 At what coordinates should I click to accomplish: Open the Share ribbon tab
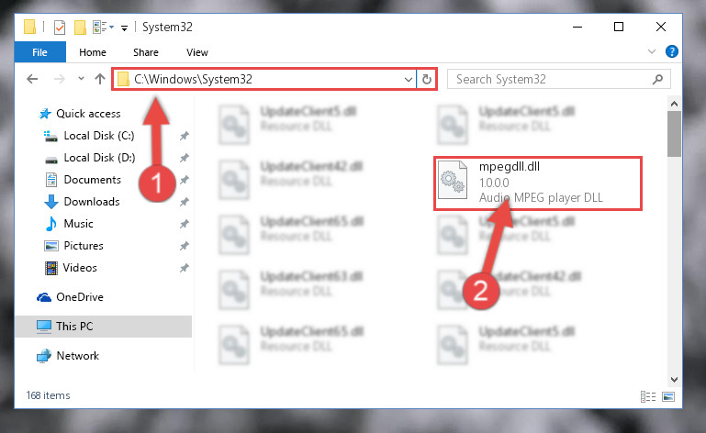pos(145,52)
